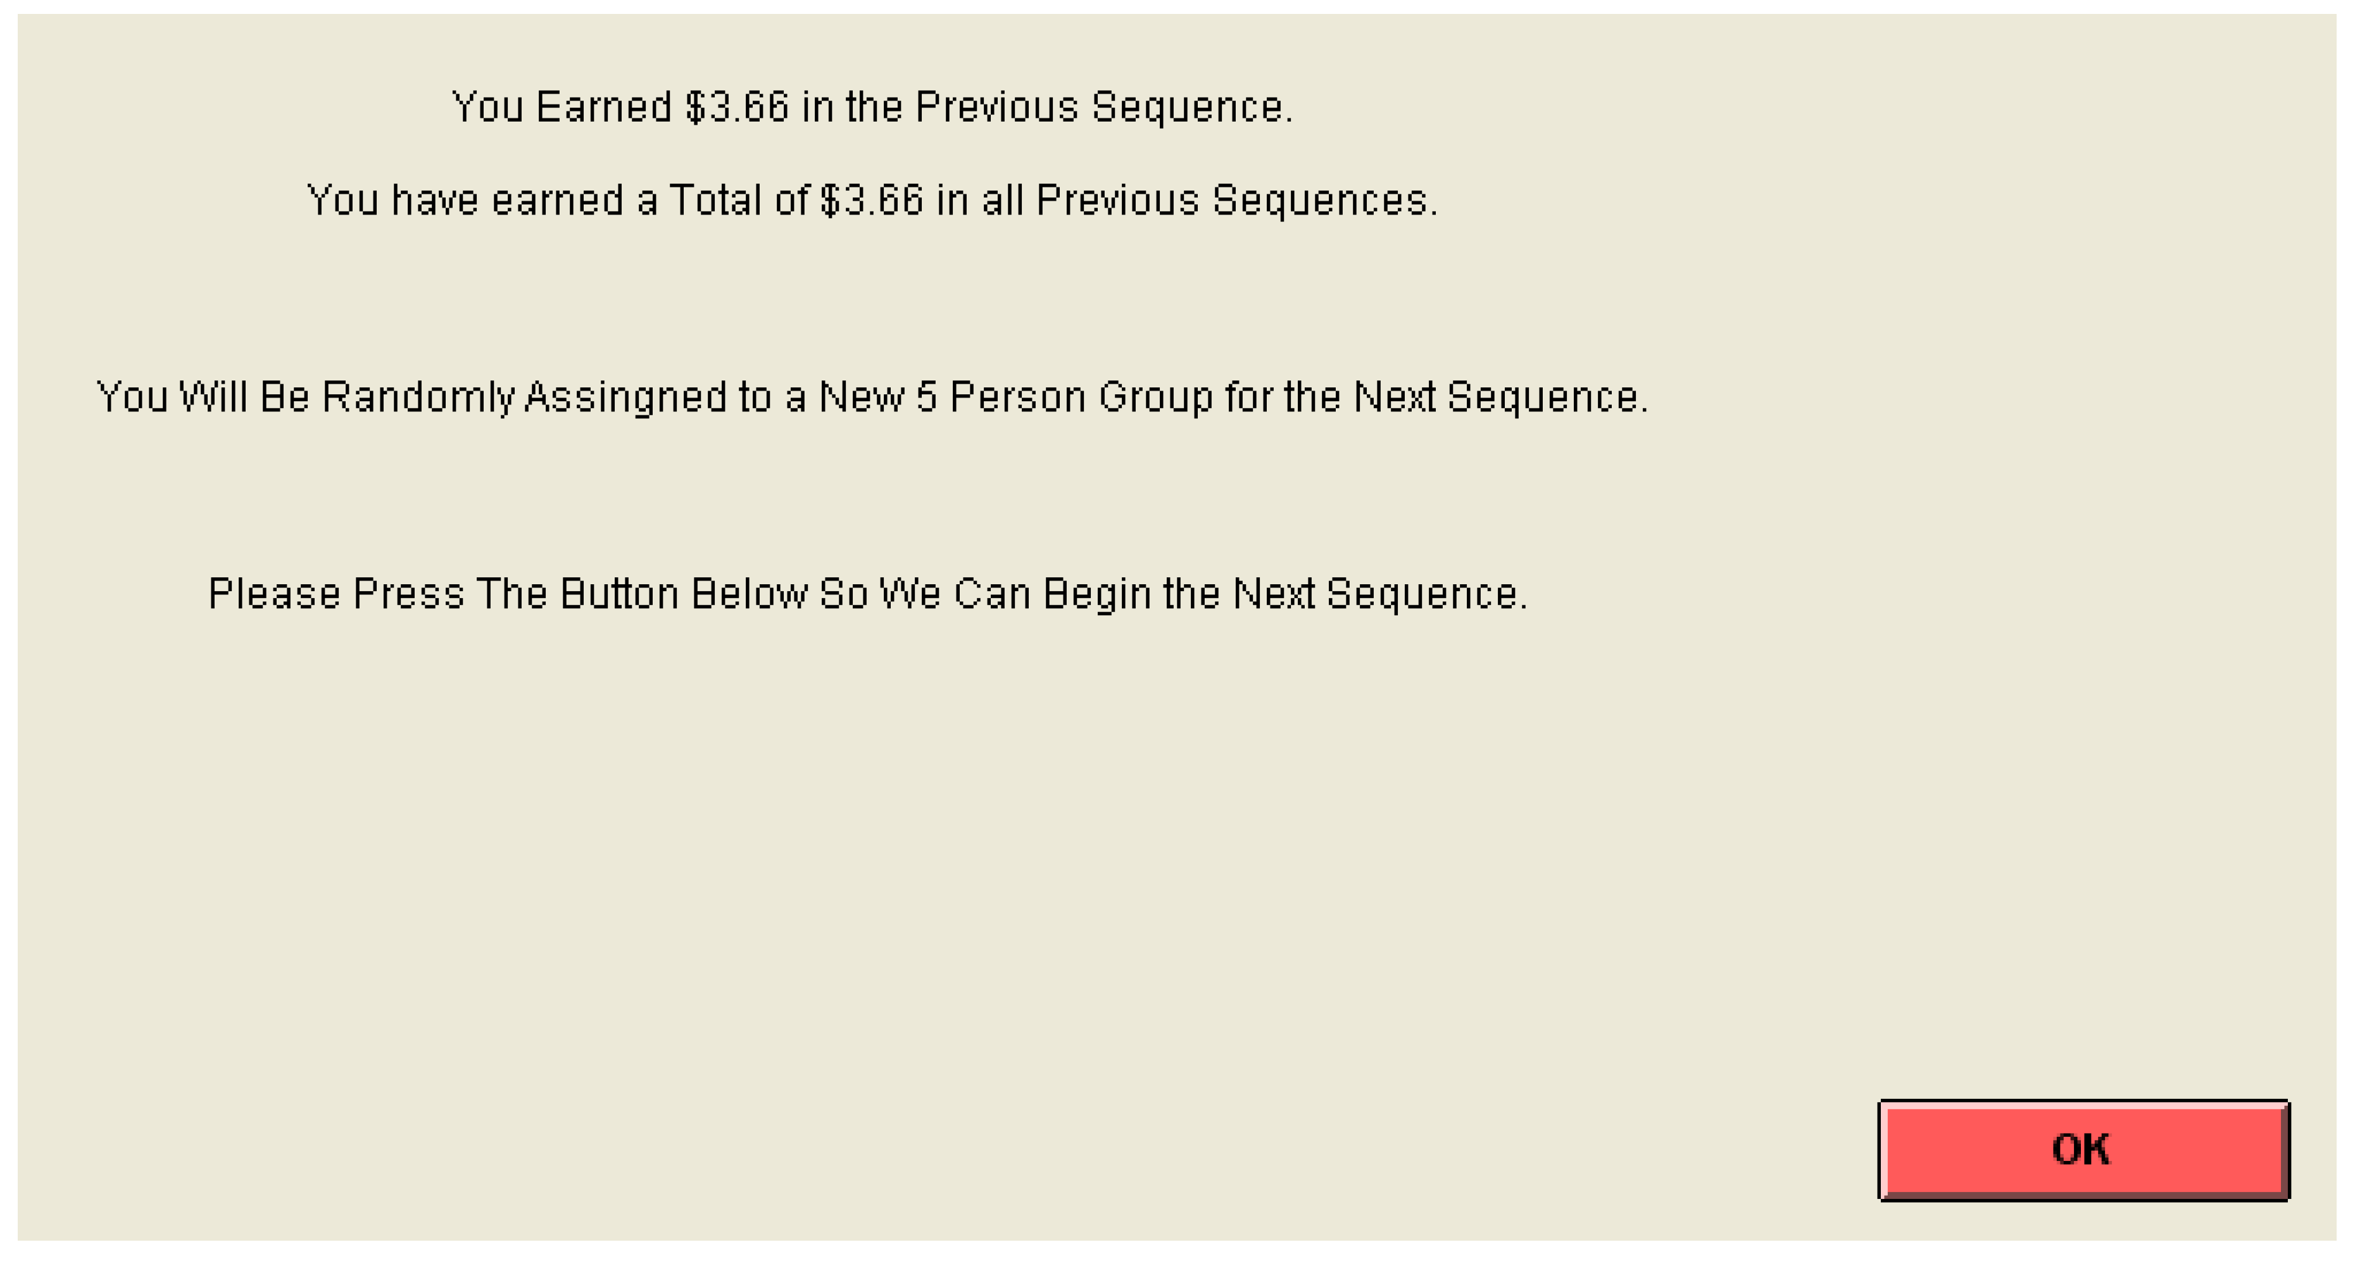Click the "Total of $3.66" earnings line

point(872,200)
